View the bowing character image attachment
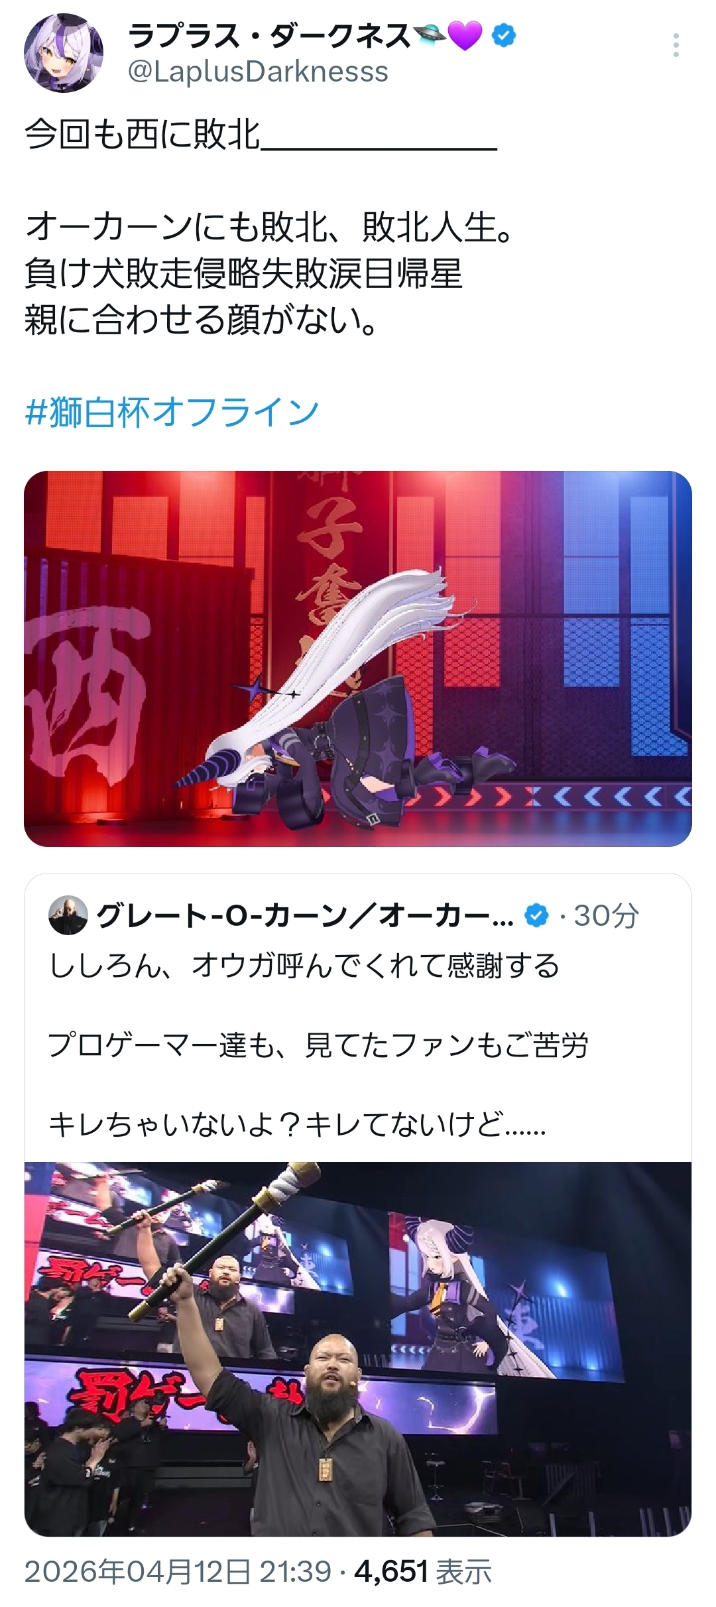 click(x=358, y=659)
